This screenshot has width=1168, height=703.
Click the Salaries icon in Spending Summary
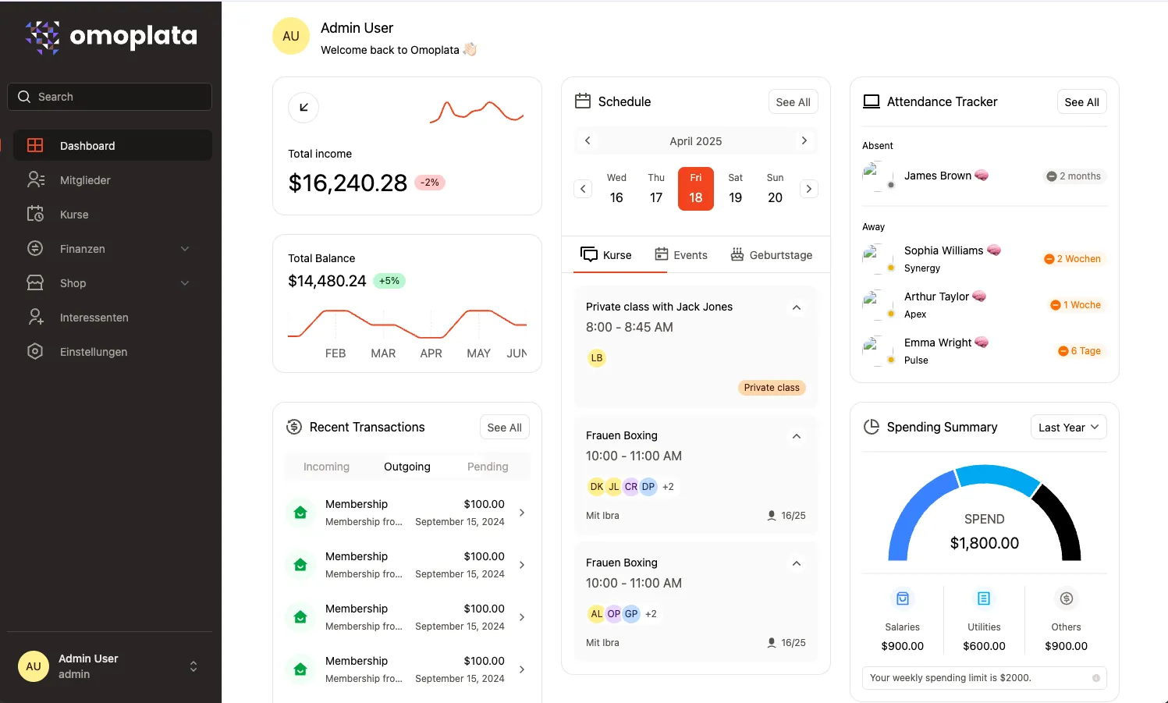click(902, 598)
